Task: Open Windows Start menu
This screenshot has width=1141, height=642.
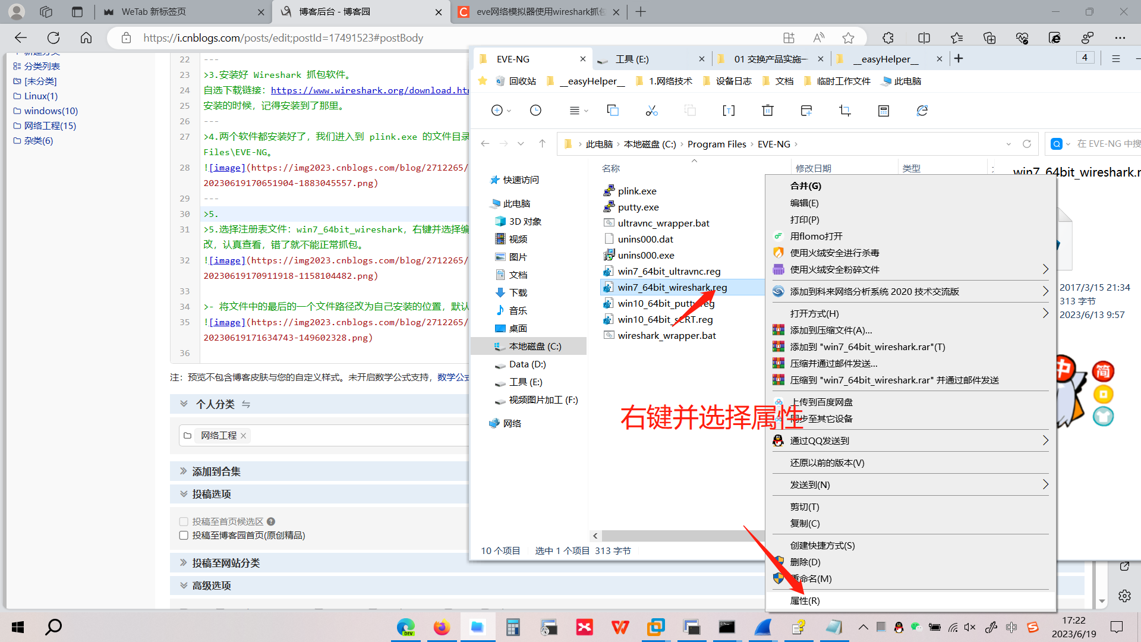Action: [x=18, y=627]
